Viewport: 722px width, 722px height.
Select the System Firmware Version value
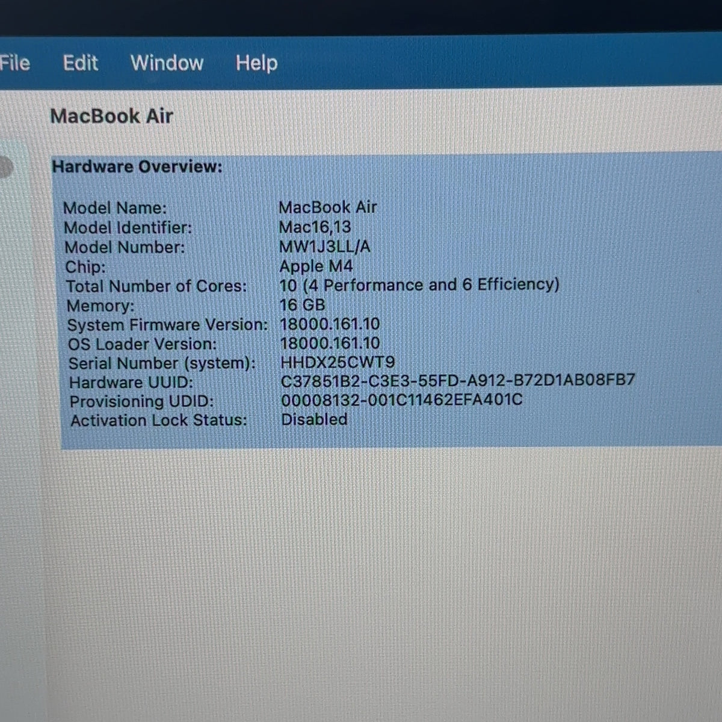[x=330, y=324]
